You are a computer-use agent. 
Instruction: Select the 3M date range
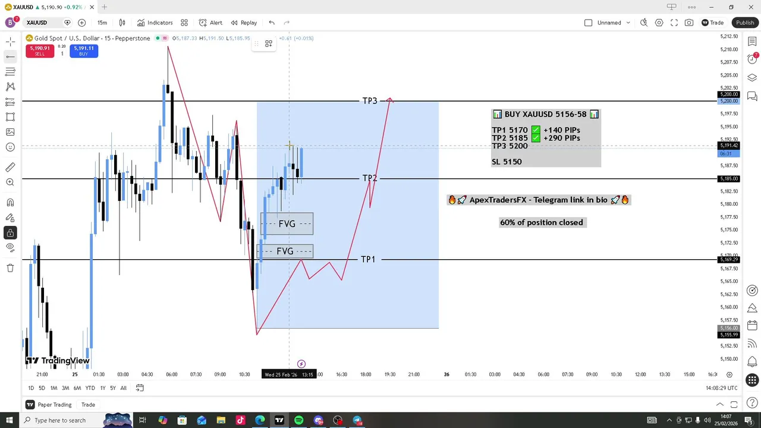click(65, 388)
